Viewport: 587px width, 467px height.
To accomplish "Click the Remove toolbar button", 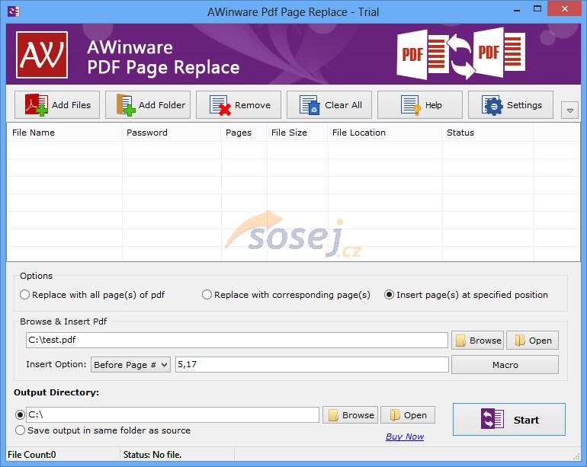I will tap(239, 105).
